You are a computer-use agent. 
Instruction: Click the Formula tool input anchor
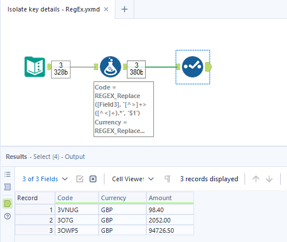tap(96, 67)
